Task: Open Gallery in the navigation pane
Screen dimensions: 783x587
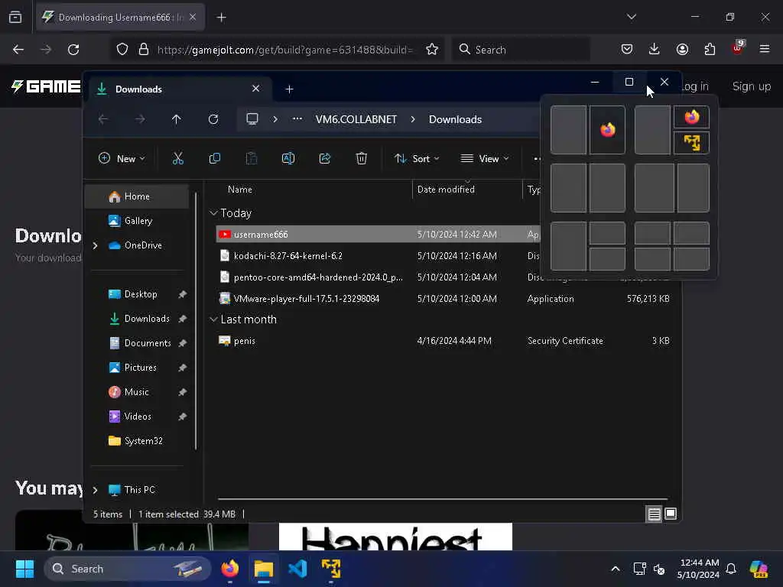Action: [138, 221]
